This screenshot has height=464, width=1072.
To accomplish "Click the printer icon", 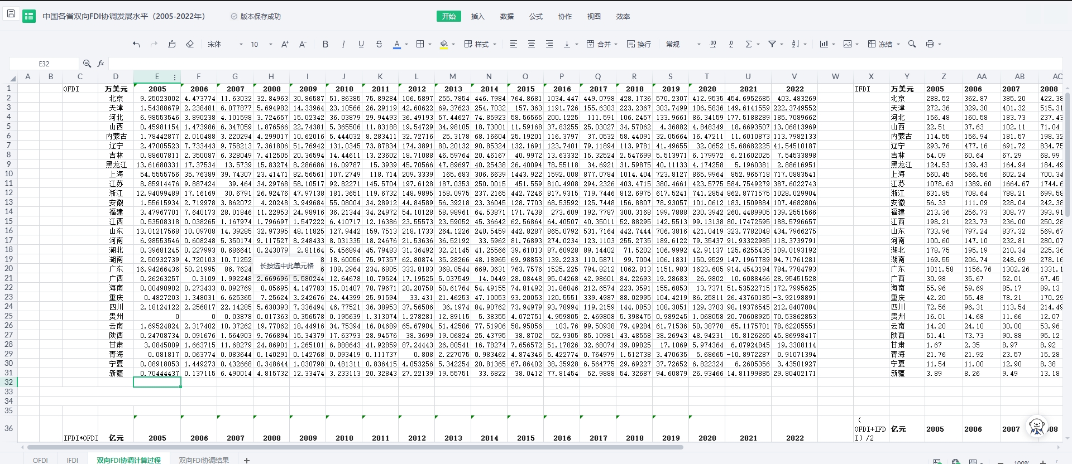I will click(930, 44).
